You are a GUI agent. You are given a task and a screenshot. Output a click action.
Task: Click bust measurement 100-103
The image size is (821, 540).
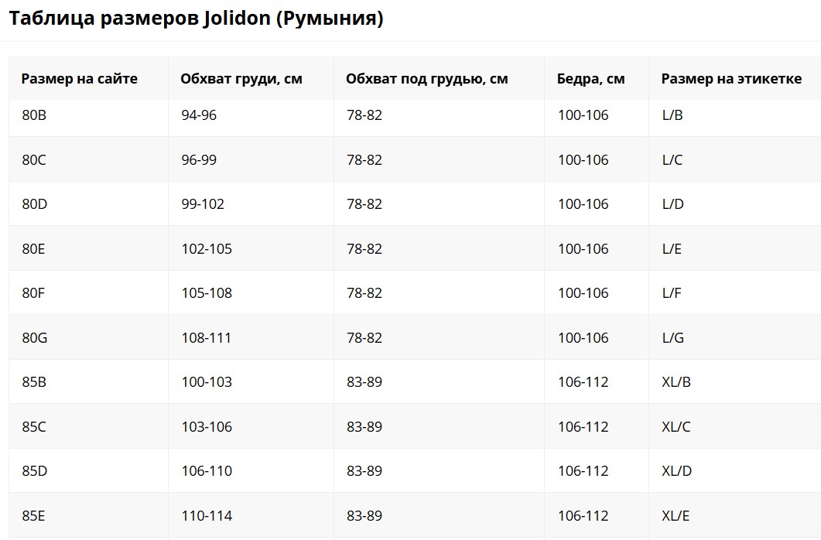pyautogui.click(x=207, y=382)
